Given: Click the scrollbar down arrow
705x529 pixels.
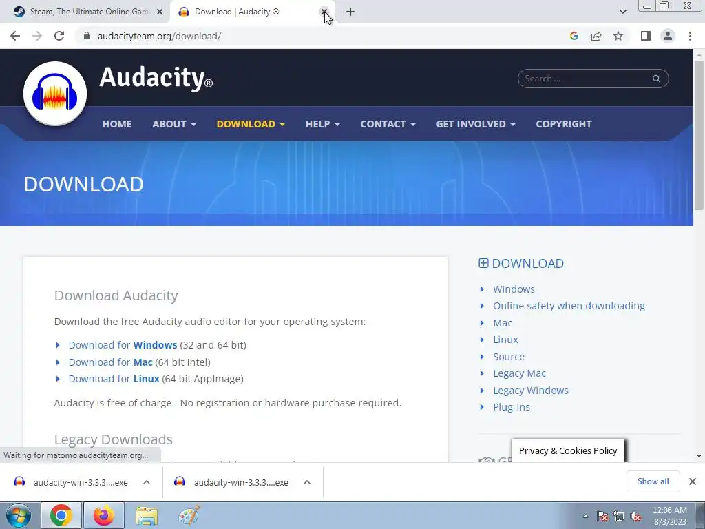Looking at the screenshot, I should pos(699,456).
